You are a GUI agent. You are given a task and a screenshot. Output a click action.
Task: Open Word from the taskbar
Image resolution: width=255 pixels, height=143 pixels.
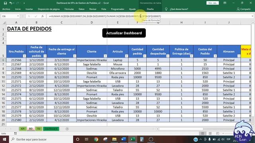(124, 139)
